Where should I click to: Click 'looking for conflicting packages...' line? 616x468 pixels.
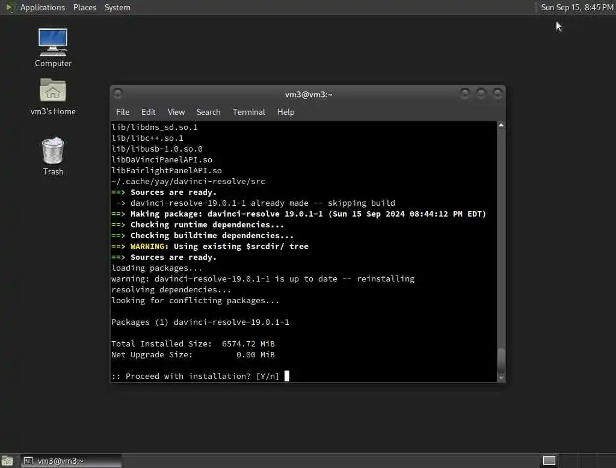pyautogui.click(x=196, y=301)
